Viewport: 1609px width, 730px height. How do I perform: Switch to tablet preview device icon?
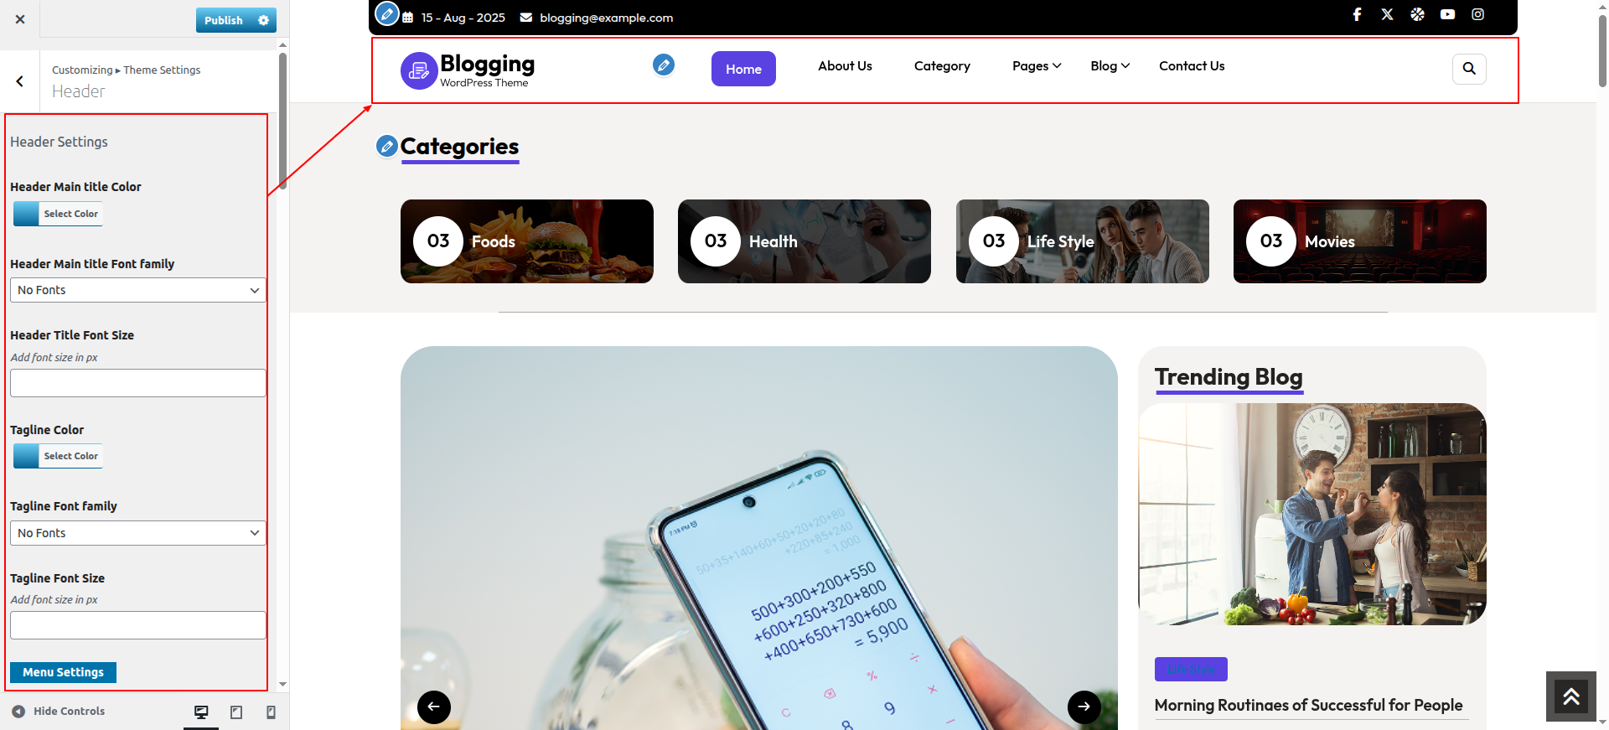pyautogui.click(x=236, y=712)
